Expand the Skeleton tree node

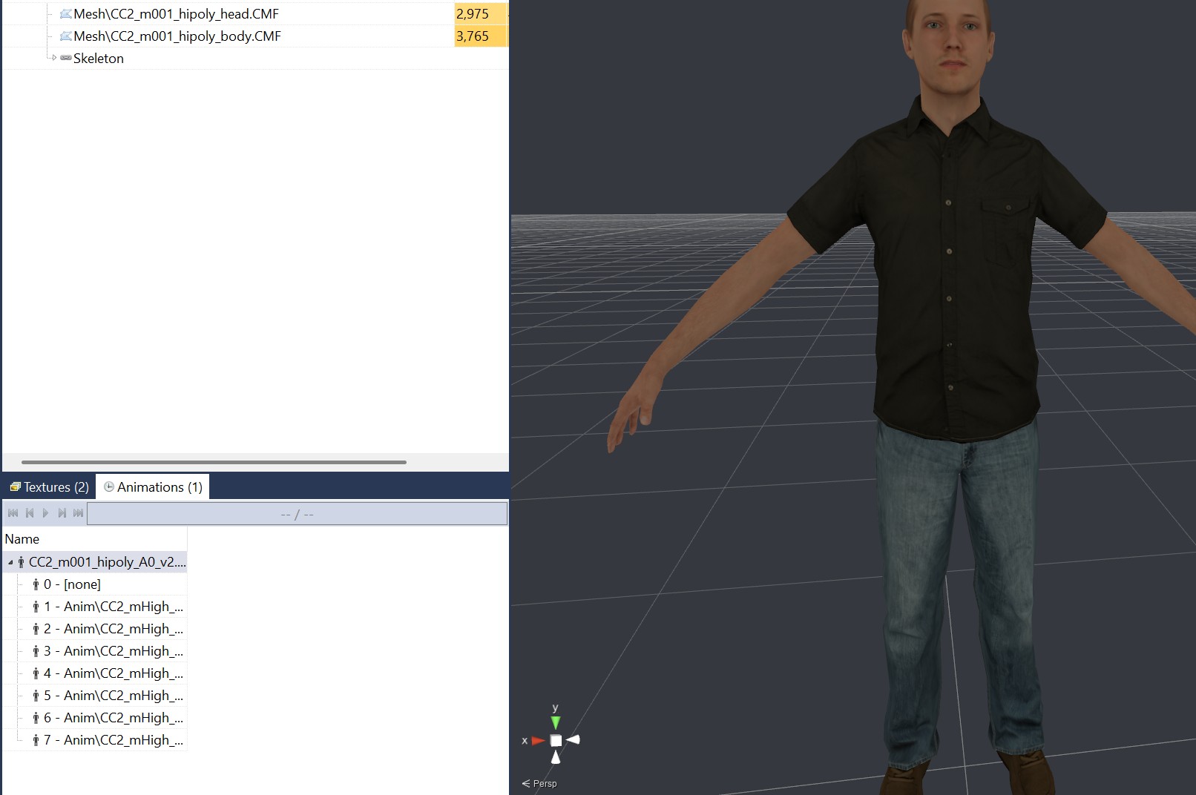(55, 58)
